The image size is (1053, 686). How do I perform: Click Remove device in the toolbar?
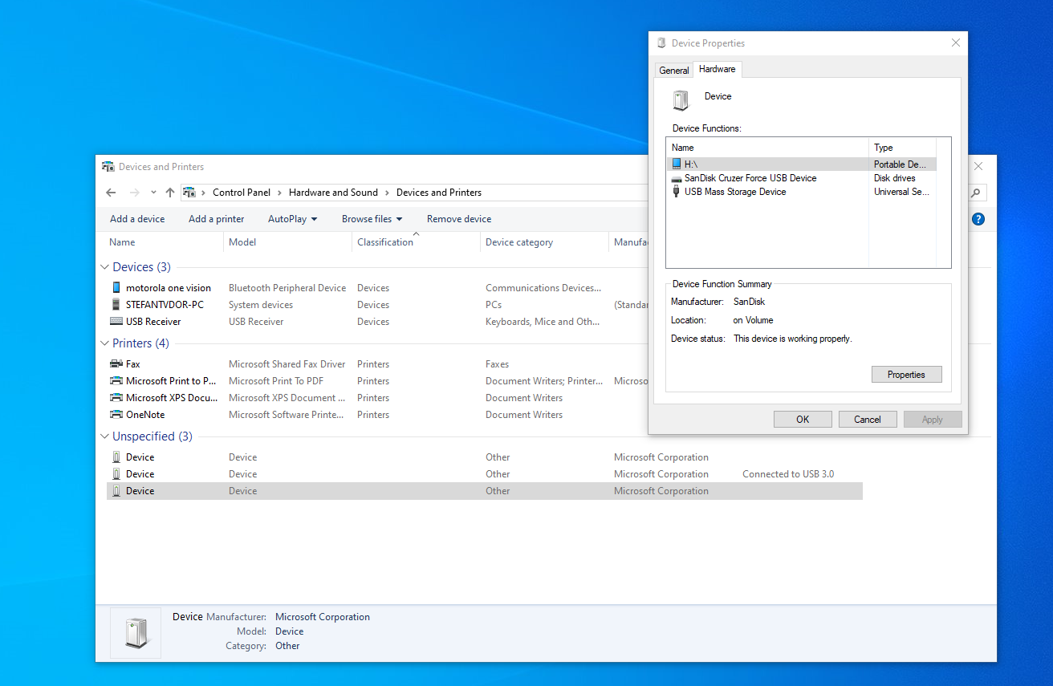tap(459, 219)
